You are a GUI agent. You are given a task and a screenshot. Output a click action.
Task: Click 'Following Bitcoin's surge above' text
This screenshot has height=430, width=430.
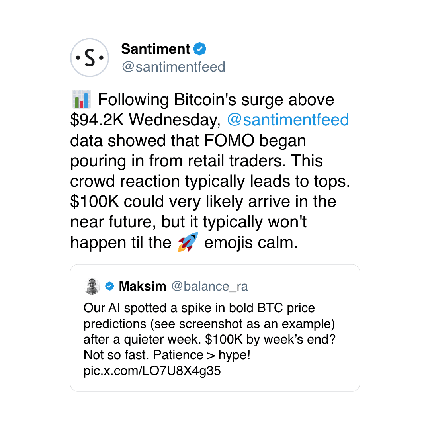coord(216,99)
